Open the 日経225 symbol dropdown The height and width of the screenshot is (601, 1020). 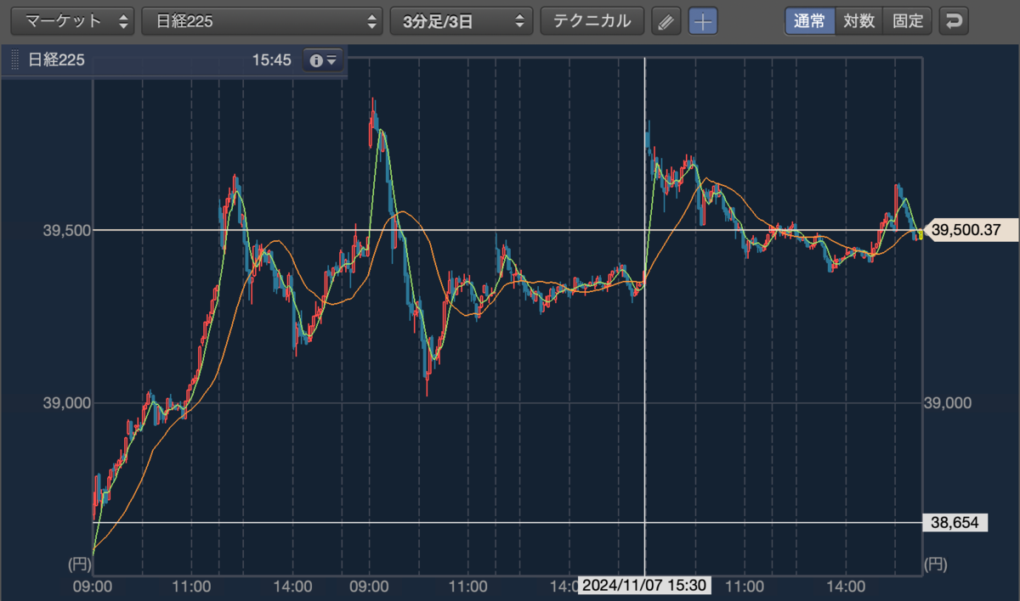[262, 21]
